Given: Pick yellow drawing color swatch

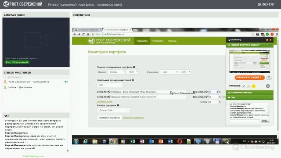Looking at the screenshot, I should [254, 86].
